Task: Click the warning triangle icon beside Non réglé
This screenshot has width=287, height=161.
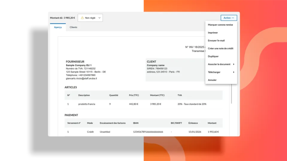Action: click(82, 18)
